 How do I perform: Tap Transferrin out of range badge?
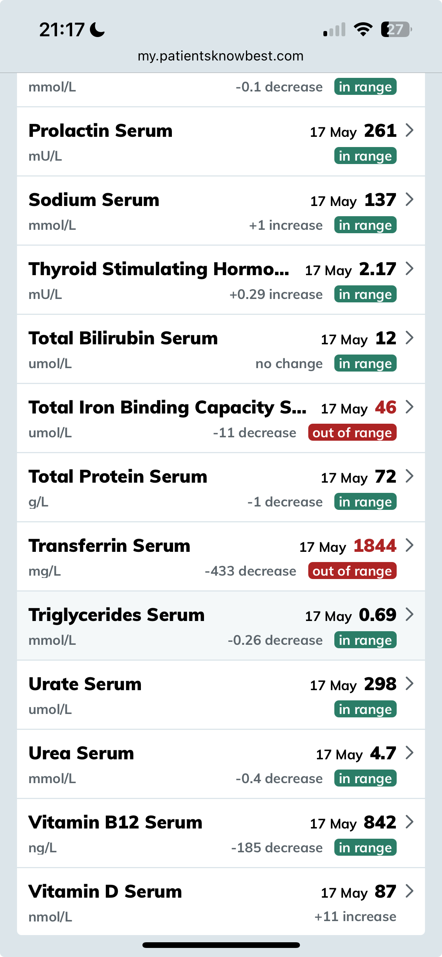352,571
